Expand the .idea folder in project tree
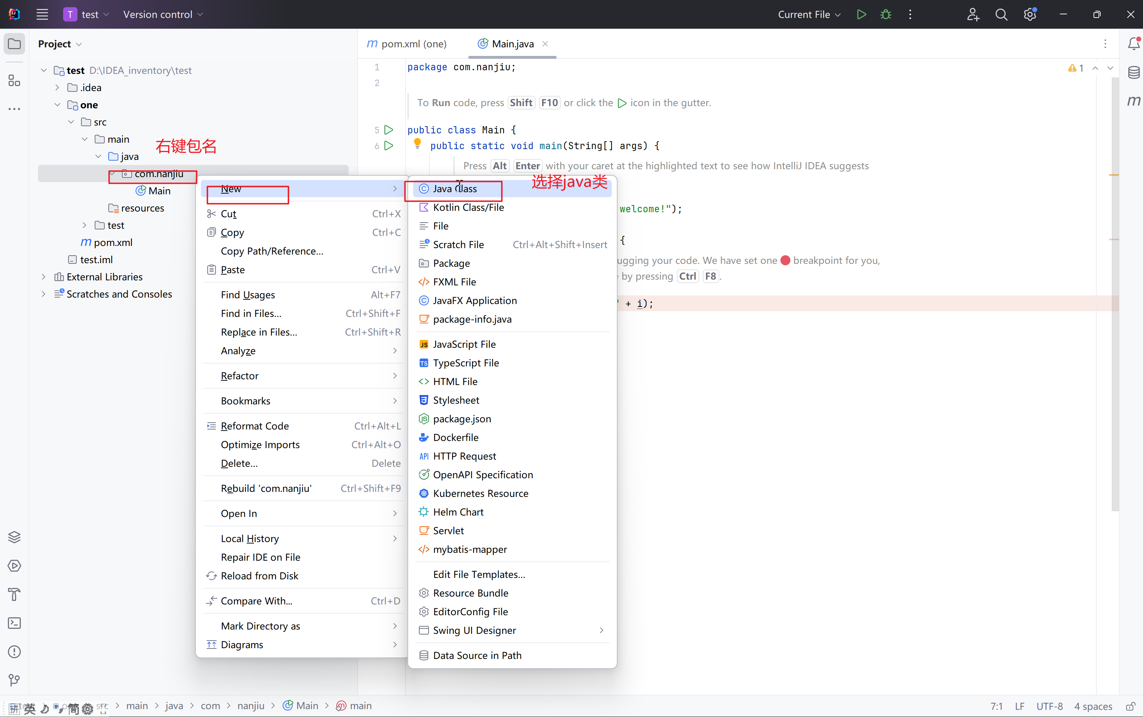1143x717 pixels. 57,88
